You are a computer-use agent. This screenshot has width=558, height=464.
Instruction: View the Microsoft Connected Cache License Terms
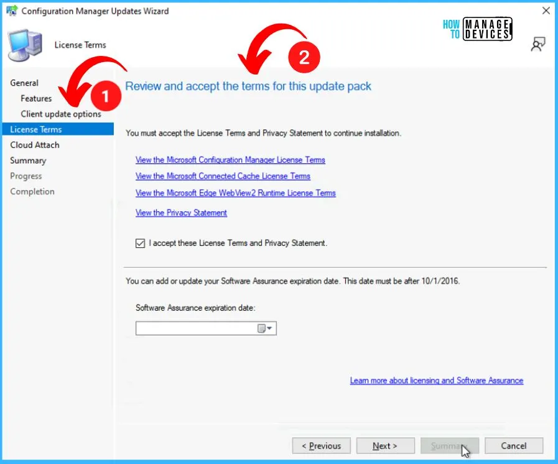pyautogui.click(x=223, y=176)
